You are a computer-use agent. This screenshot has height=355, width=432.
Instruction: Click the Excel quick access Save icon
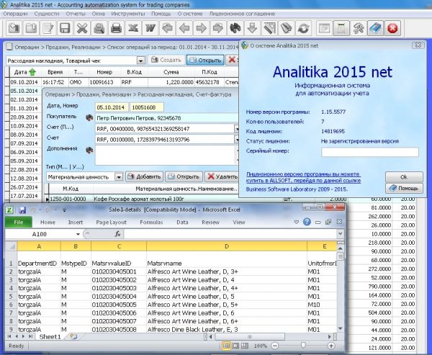tap(22, 210)
